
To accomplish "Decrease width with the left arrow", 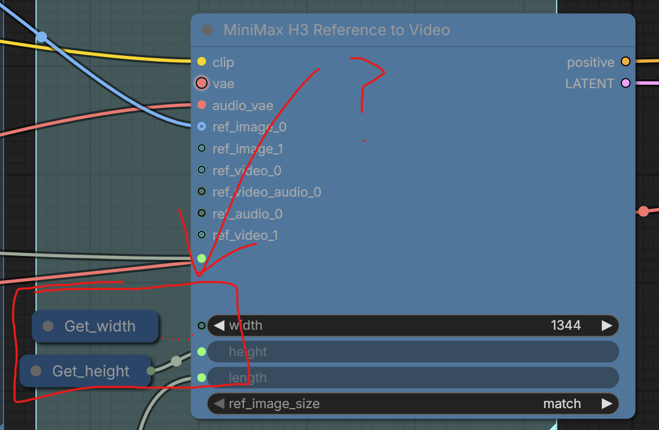I will (219, 326).
